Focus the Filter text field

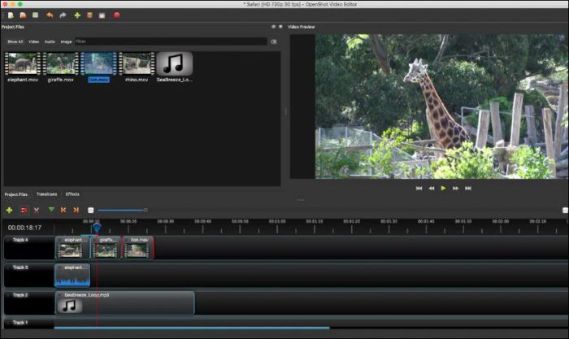click(x=171, y=41)
